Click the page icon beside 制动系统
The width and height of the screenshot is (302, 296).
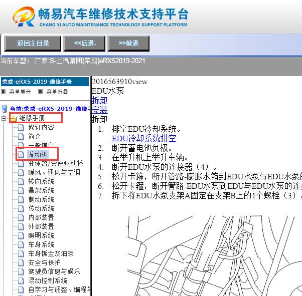(x=21, y=200)
